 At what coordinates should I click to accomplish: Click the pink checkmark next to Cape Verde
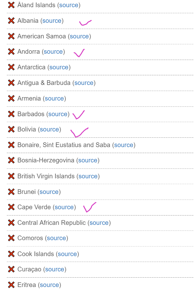pyautogui.click(x=90, y=207)
